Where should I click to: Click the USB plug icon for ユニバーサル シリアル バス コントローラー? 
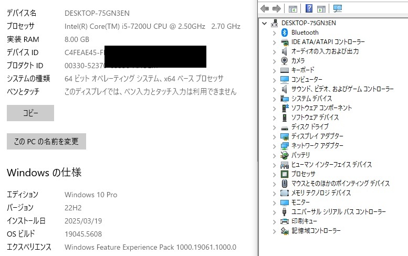point(285,212)
